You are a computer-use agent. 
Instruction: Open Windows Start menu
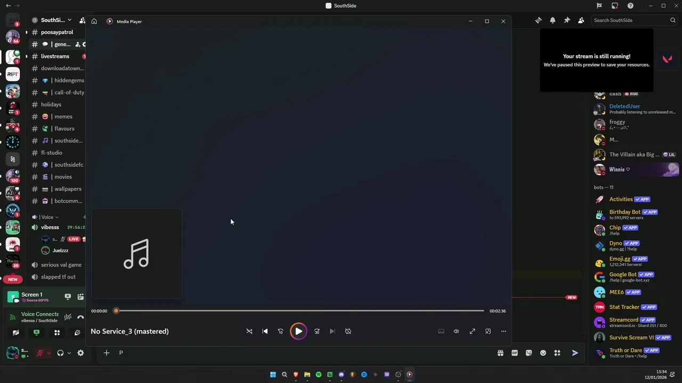273,374
